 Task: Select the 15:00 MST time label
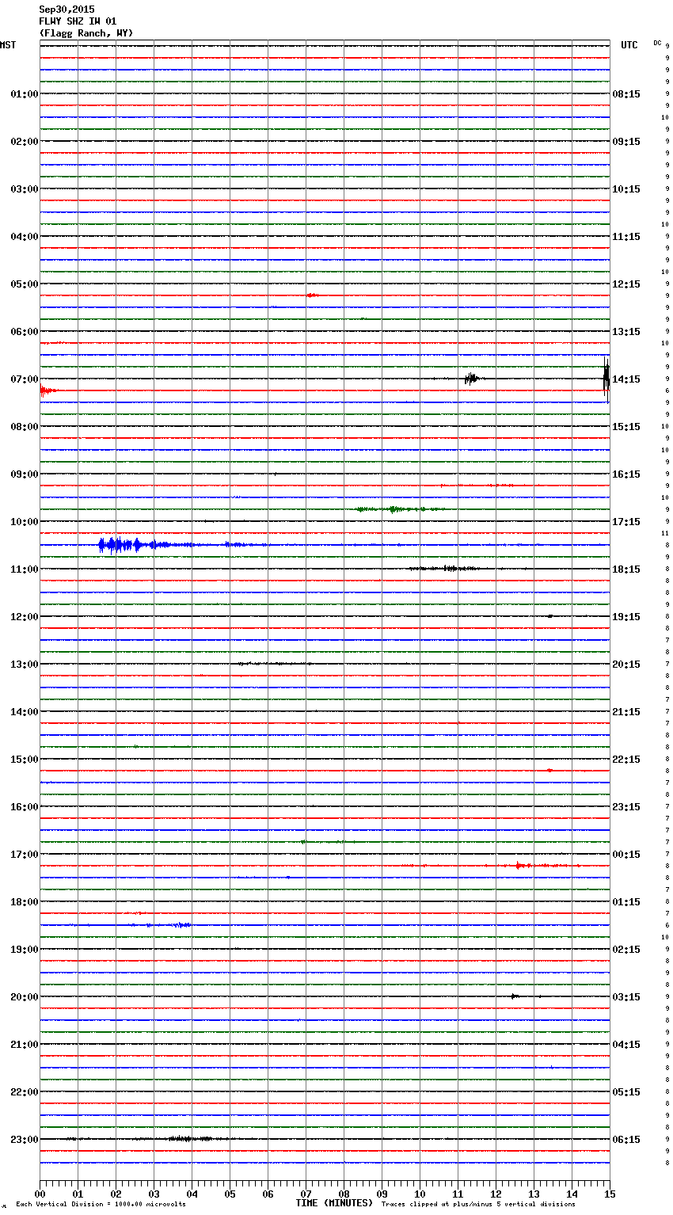pyautogui.click(x=25, y=760)
